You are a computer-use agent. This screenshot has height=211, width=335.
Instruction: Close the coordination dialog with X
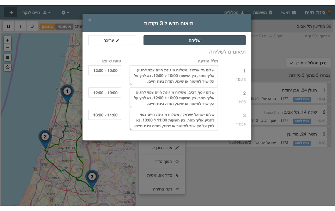(x=90, y=20)
